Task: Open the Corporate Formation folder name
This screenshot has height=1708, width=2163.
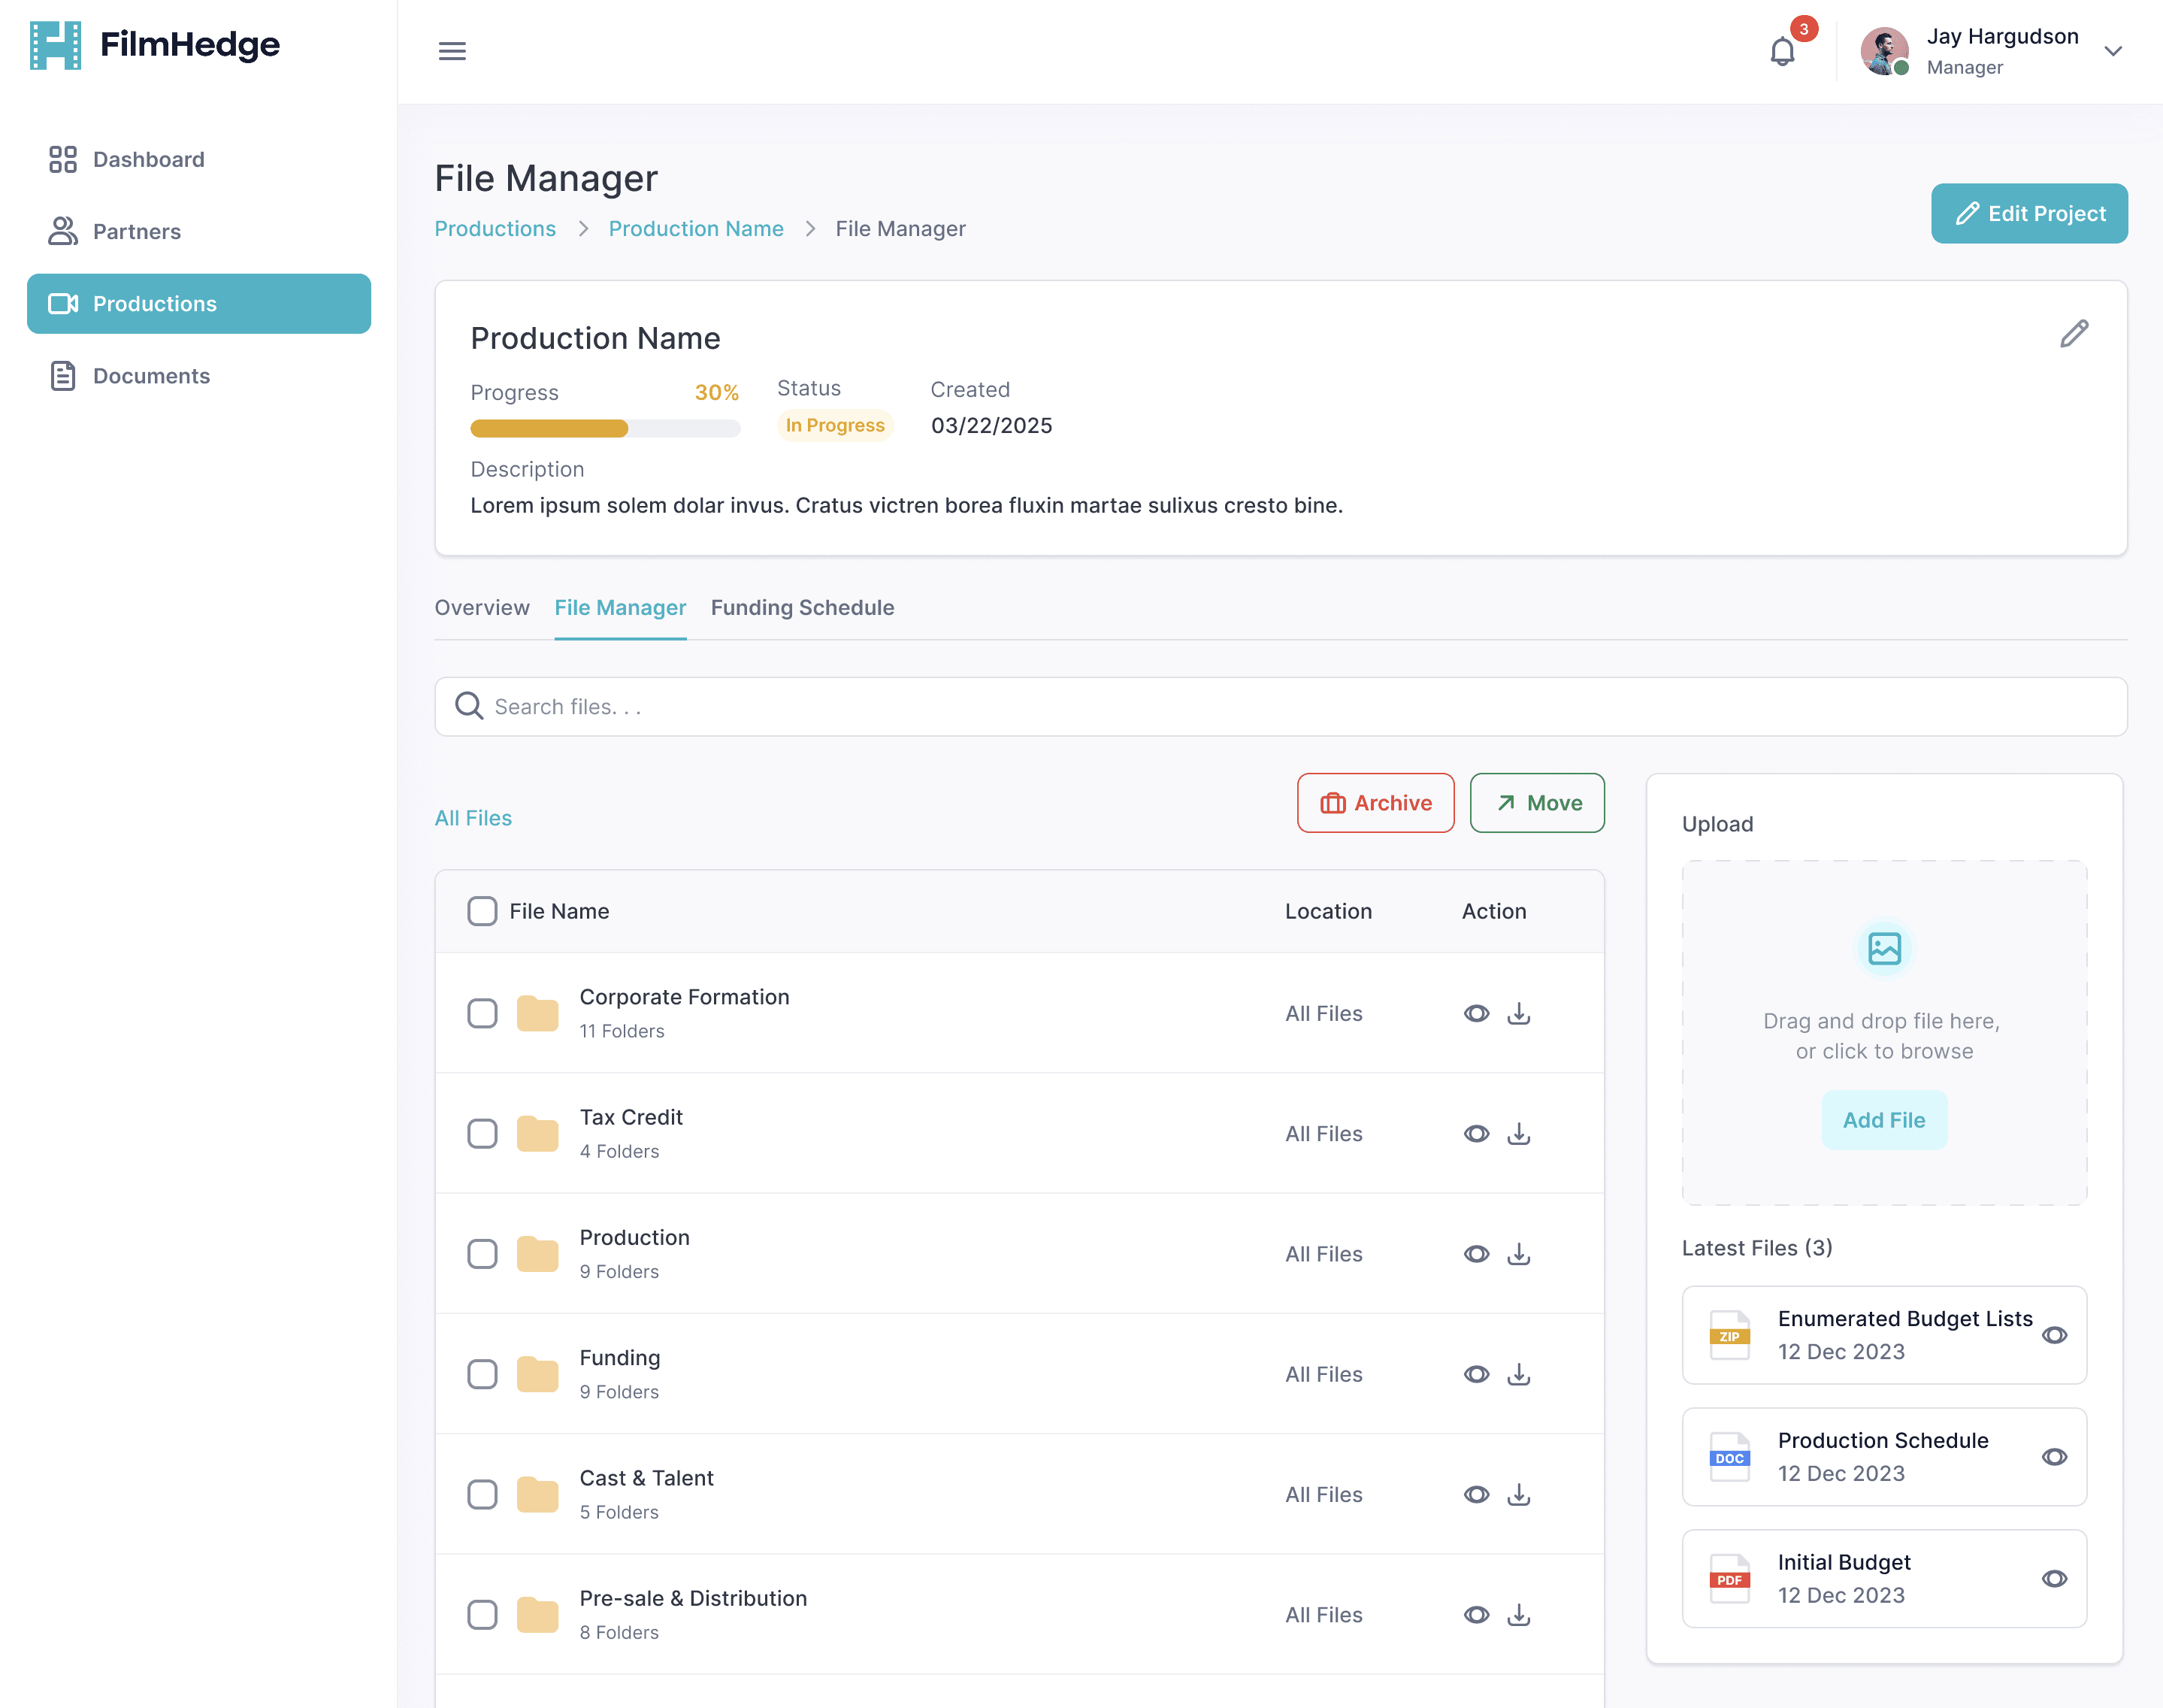Action: (x=685, y=997)
